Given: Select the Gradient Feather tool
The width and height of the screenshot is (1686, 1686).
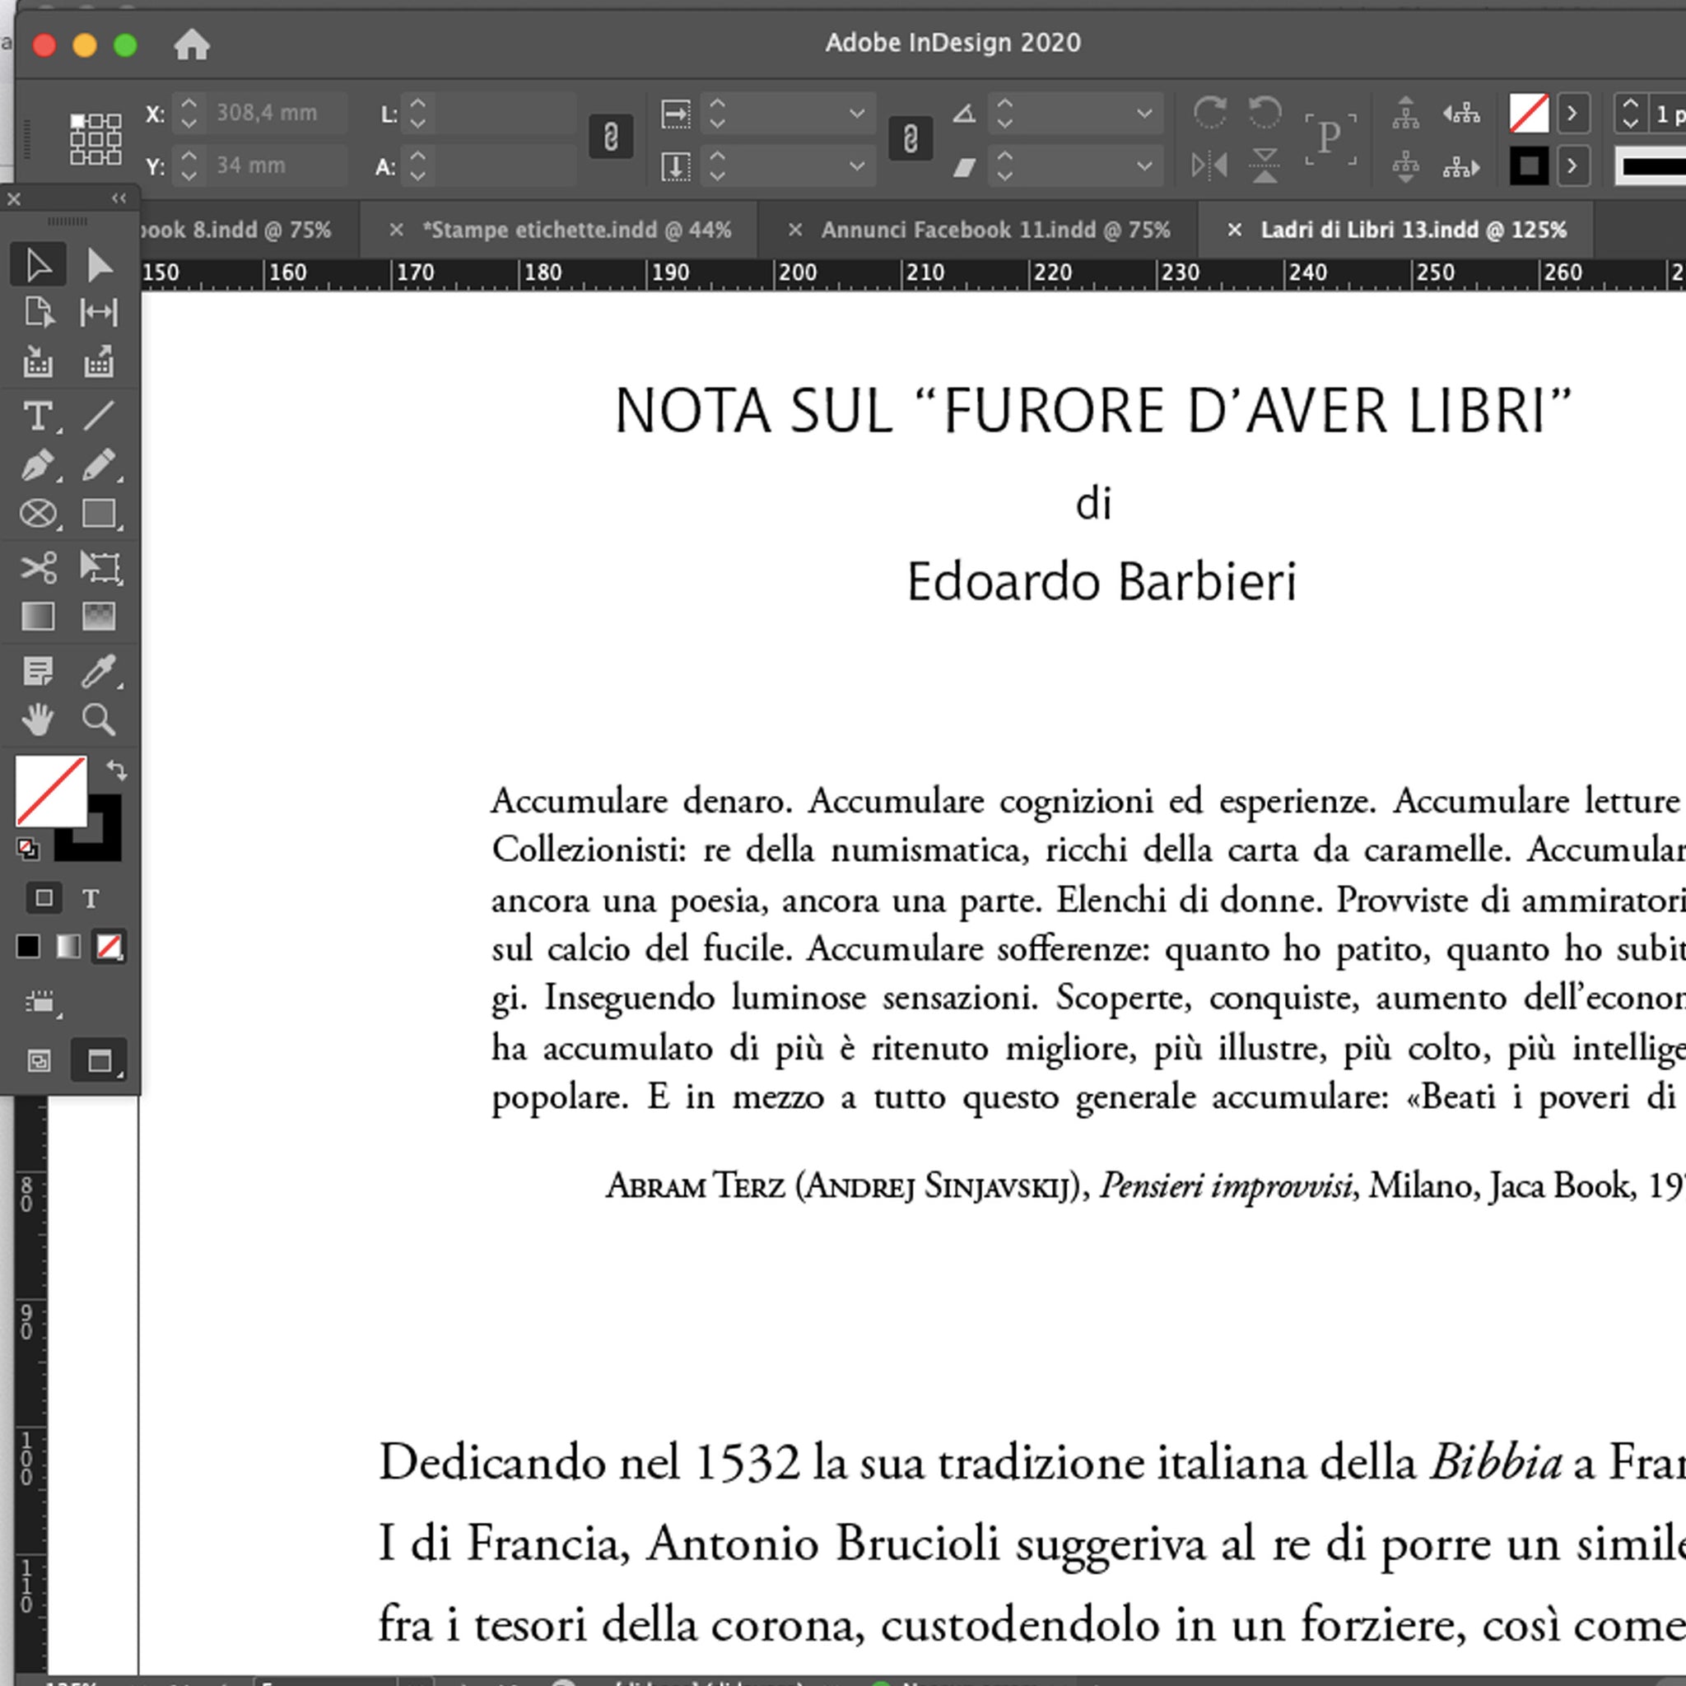Looking at the screenshot, I should click(99, 617).
